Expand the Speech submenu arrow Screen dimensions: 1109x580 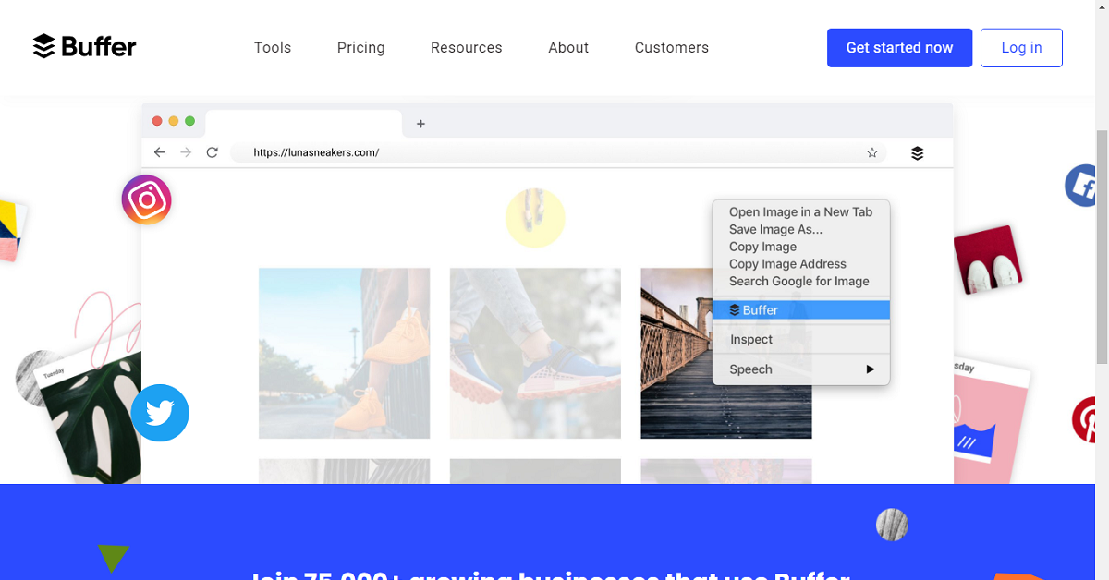coord(870,369)
